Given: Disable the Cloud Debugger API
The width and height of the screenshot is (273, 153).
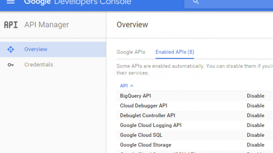Looking at the screenshot, I should point(256,106).
